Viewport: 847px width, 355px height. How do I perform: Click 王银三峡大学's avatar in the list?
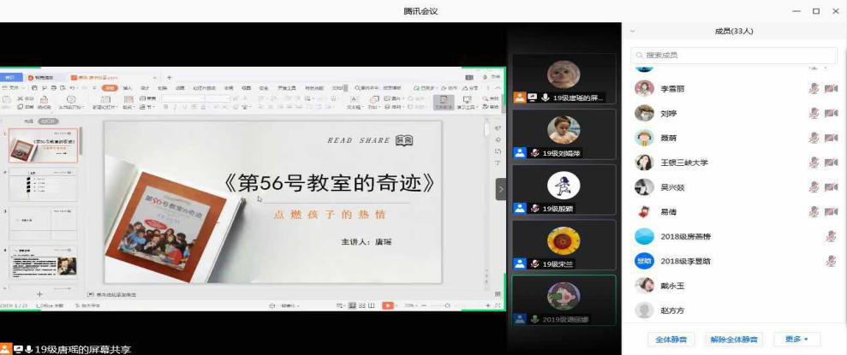pyautogui.click(x=644, y=163)
